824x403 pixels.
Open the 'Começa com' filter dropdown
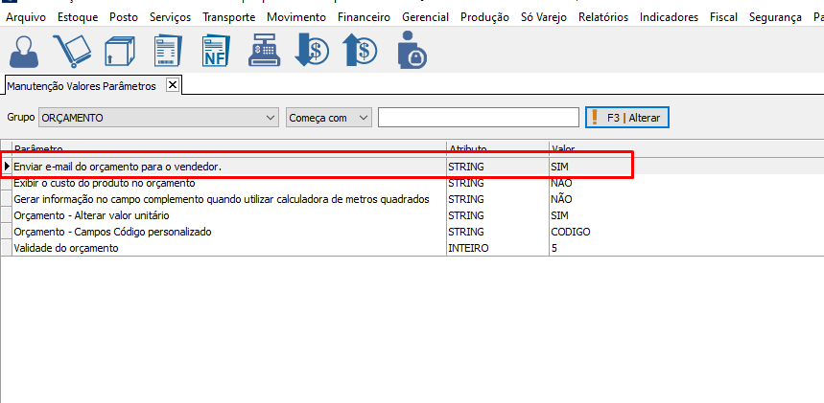tap(363, 118)
